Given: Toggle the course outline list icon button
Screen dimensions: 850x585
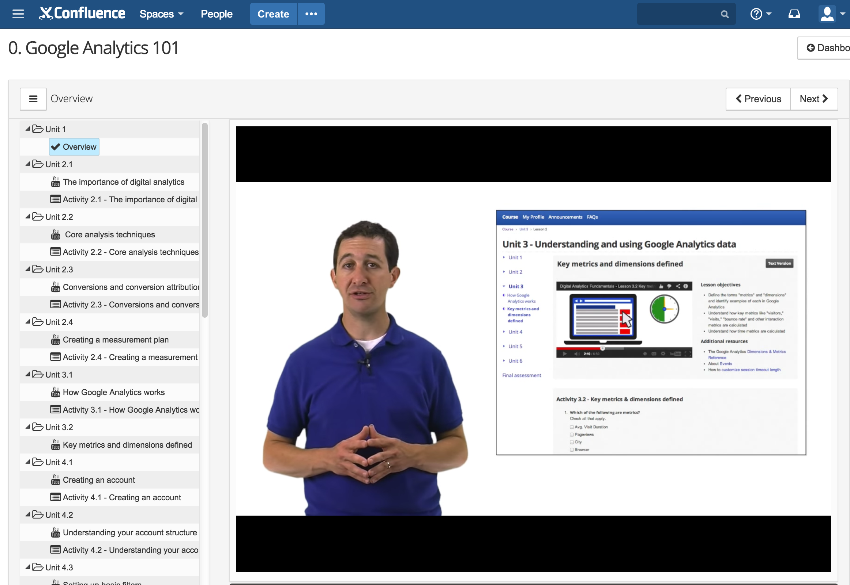Looking at the screenshot, I should [x=33, y=99].
